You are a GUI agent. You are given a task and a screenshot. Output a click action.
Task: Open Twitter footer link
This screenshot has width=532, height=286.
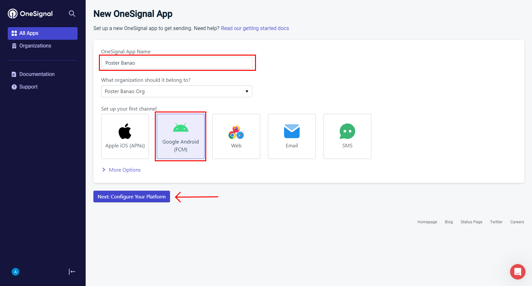tap(496, 222)
